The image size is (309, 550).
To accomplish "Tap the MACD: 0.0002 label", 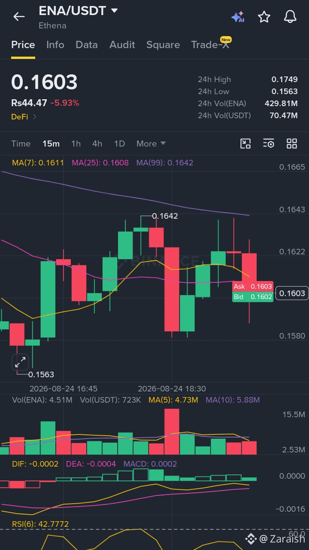I will pyautogui.click(x=150, y=464).
